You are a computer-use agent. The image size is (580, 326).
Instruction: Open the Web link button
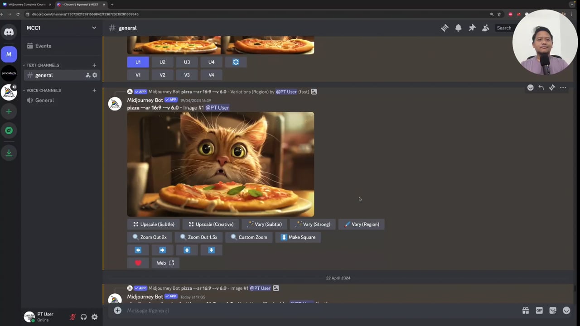click(x=165, y=263)
